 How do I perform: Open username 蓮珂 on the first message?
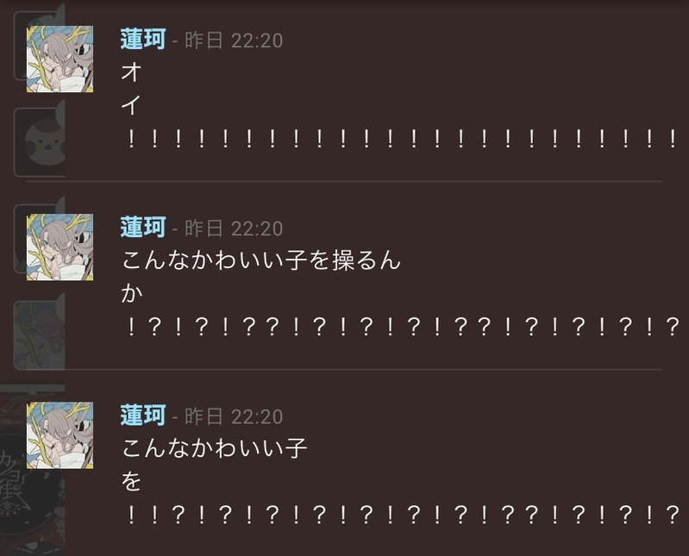[143, 39]
